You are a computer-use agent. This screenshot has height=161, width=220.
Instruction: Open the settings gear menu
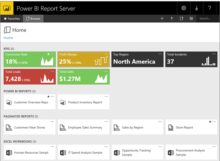(183, 8)
